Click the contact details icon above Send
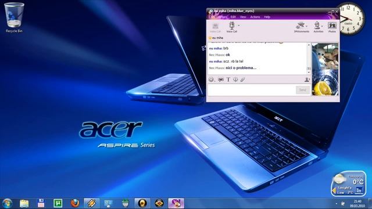This screenshot has height=209, width=372. click(307, 80)
